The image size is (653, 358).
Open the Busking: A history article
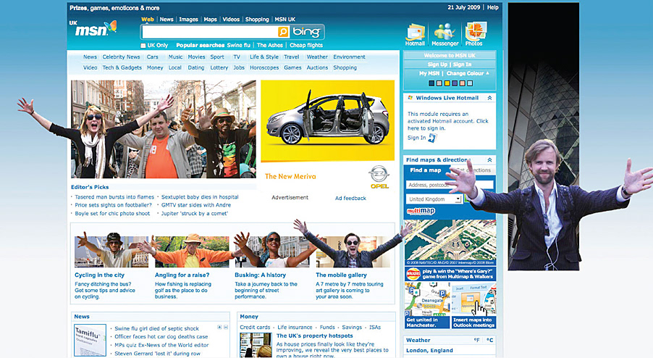coord(261,275)
